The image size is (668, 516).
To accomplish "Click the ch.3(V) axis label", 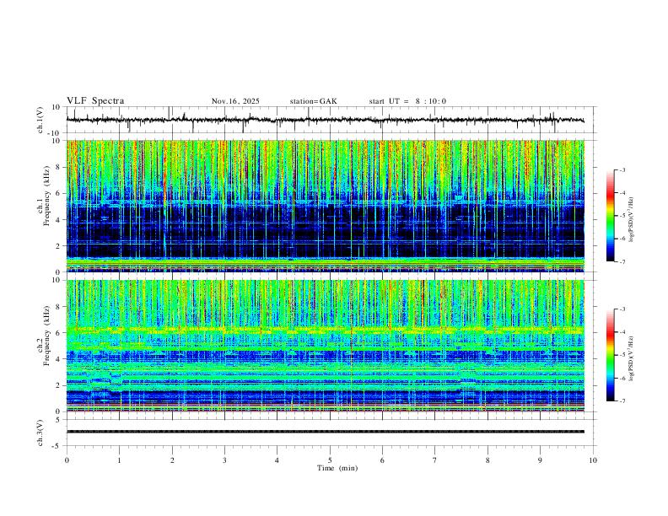I will (x=40, y=433).
